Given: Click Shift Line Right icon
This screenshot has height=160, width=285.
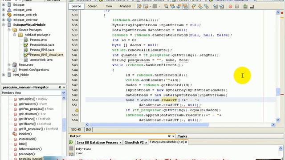Looking at the screenshot, I should pos(222,6).
